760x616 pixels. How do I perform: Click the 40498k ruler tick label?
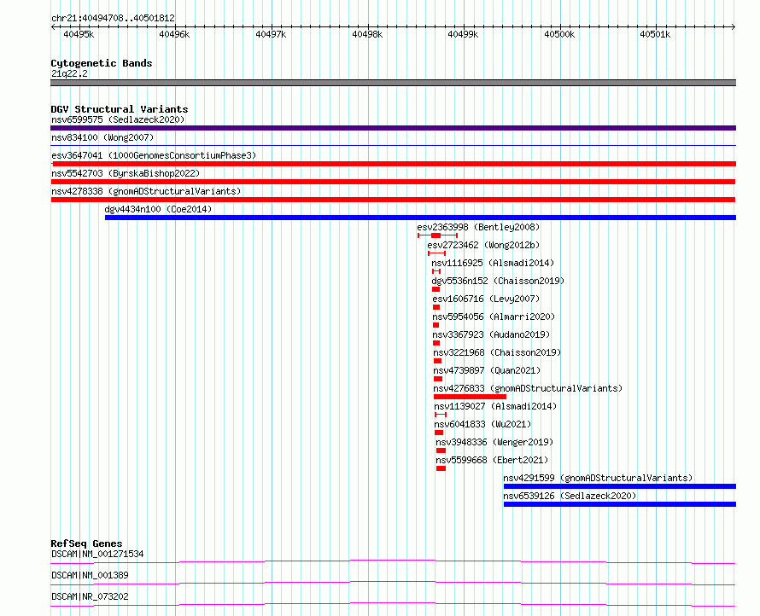(x=367, y=34)
